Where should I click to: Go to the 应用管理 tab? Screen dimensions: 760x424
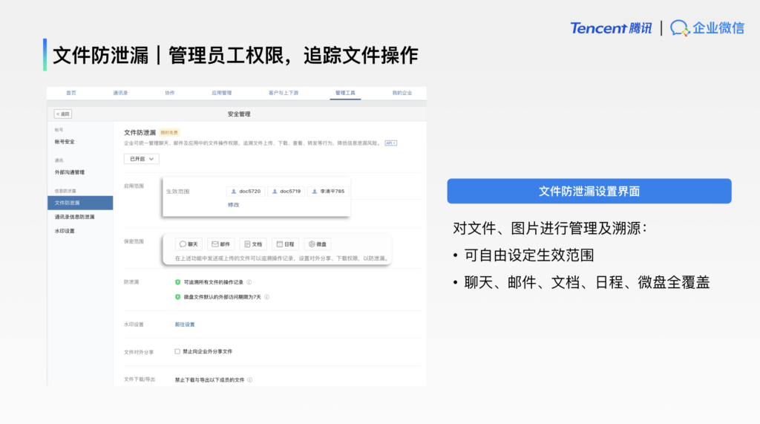[221, 93]
